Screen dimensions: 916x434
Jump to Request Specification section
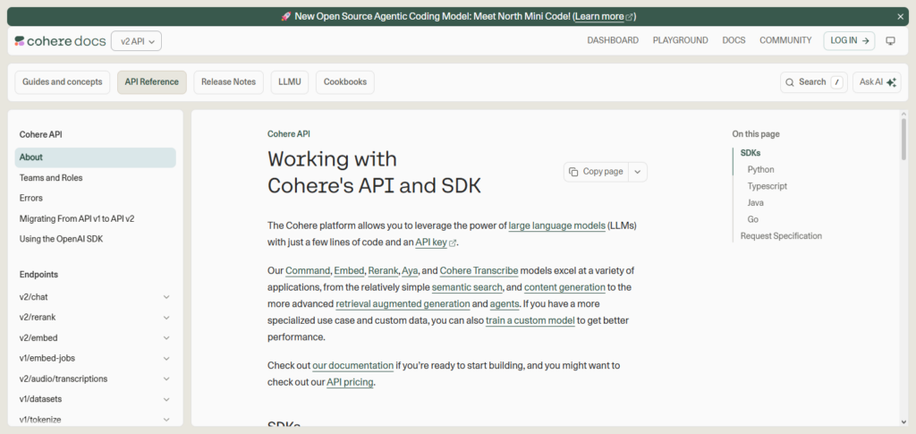click(781, 236)
